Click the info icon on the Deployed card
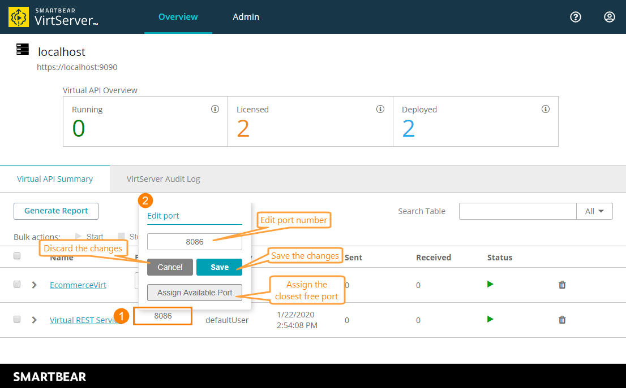 pos(546,109)
